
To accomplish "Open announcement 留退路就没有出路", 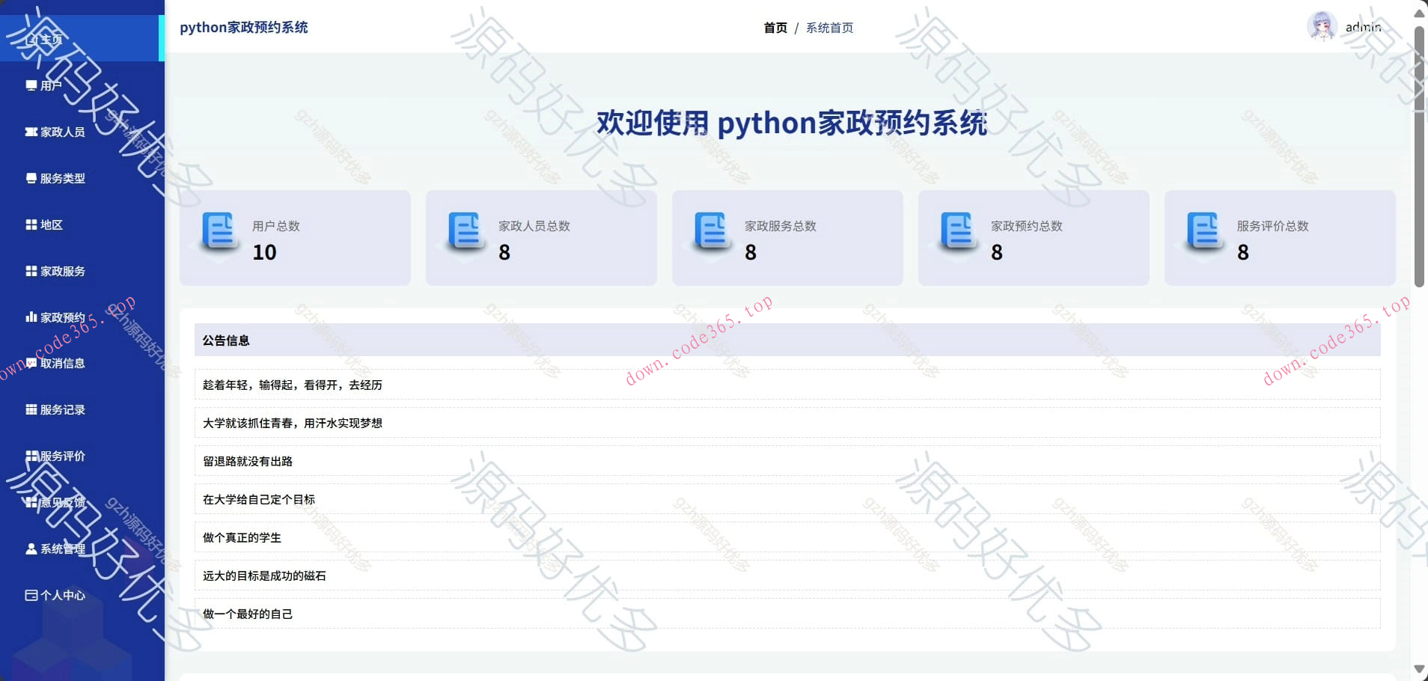I will 787,461.
